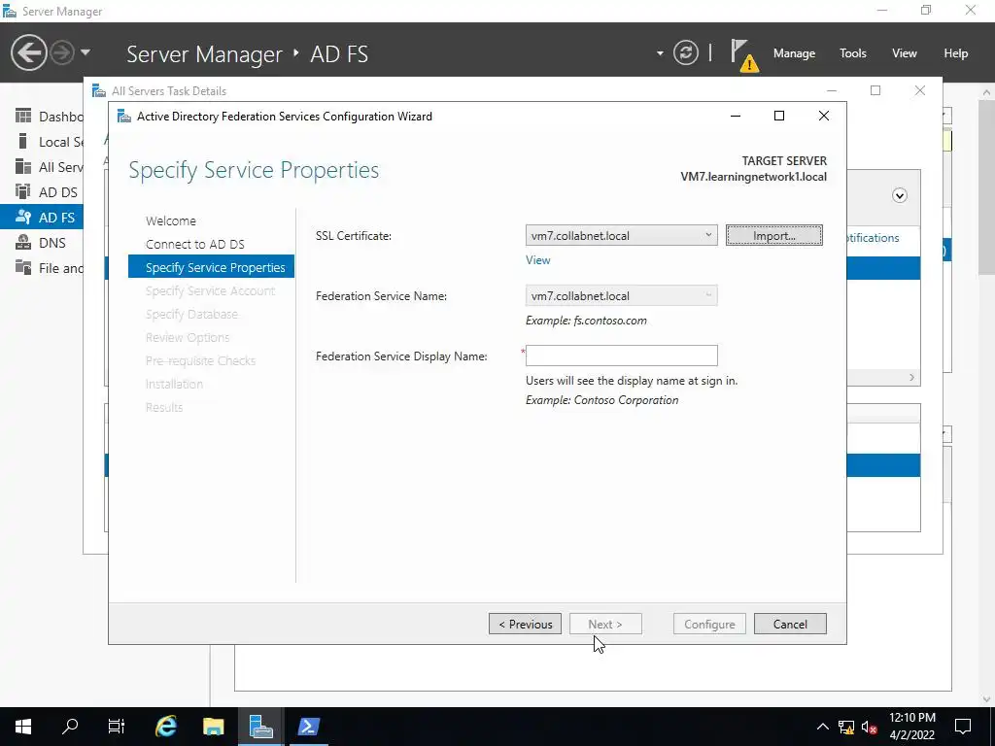This screenshot has width=995, height=746.
Task: Show hidden tray icons chevron
Action: 822,727
